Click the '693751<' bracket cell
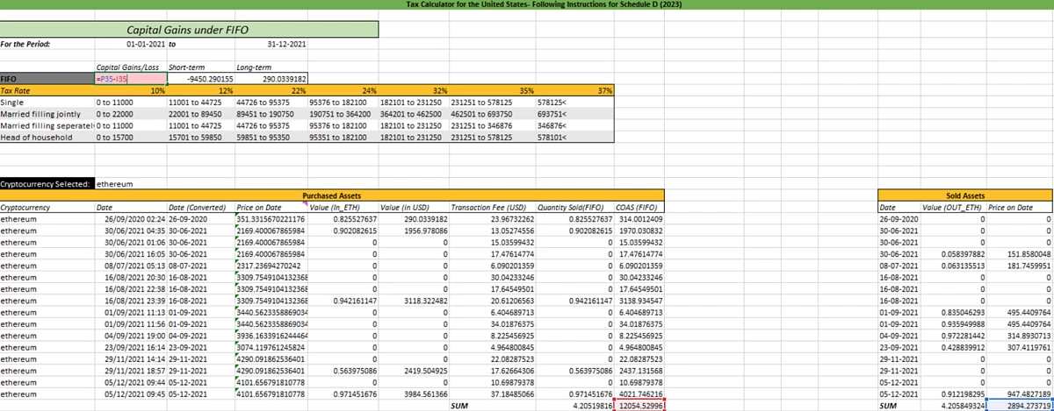Viewport: 1054px width, 411px height. pyautogui.click(x=574, y=114)
